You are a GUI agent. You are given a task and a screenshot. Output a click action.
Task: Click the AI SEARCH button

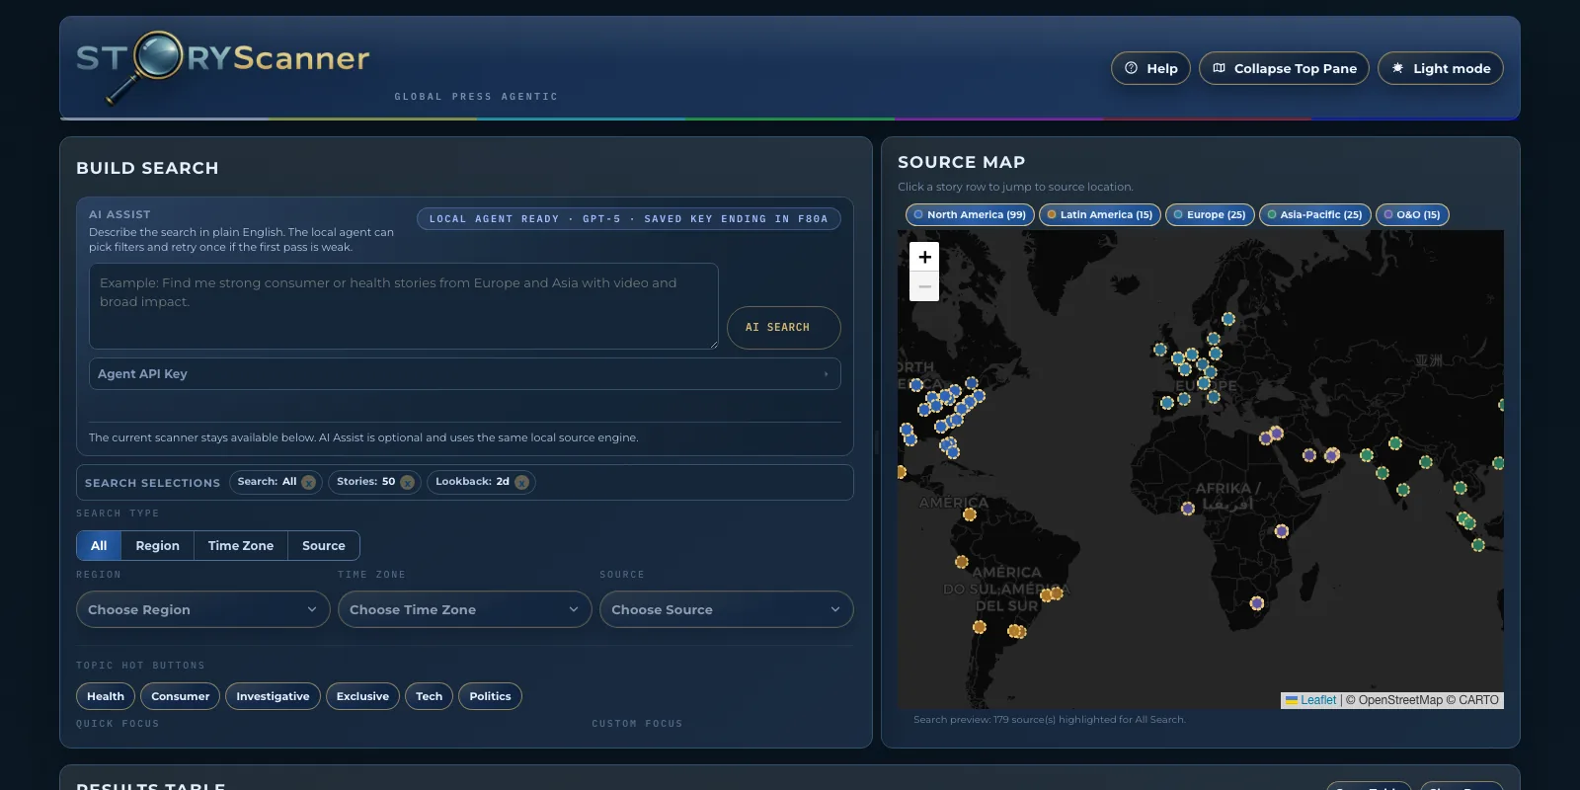(x=784, y=328)
